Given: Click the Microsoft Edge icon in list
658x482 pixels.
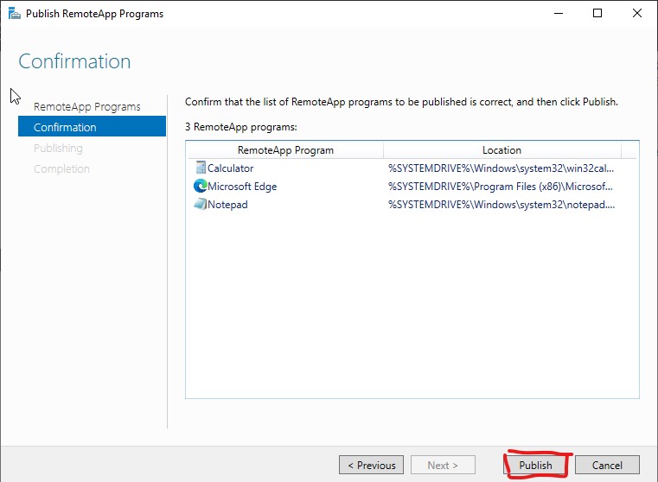Looking at the screenshot, I should [x=201, y=186].
